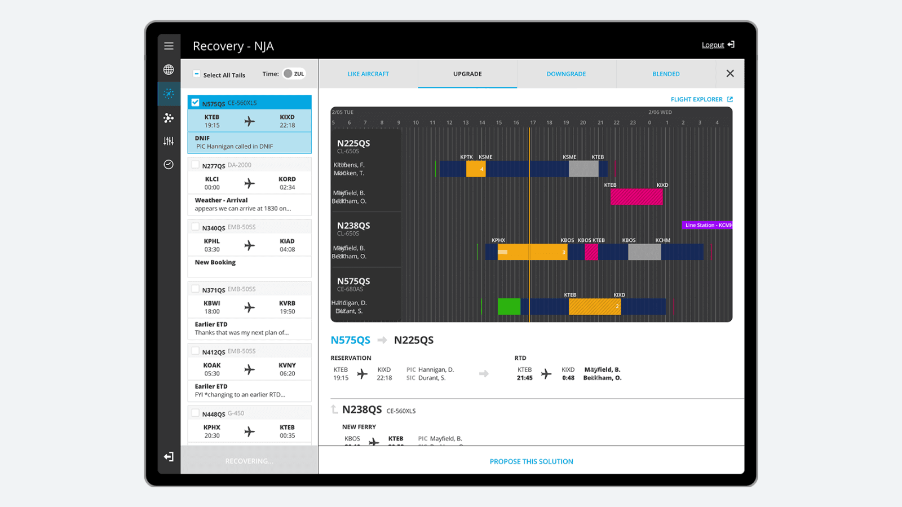Image resolution: width=902 pixels, height=507 pixels.
Task: Click the gray arrow between Reservation and RTD
Action: click(x=484, y=373)
